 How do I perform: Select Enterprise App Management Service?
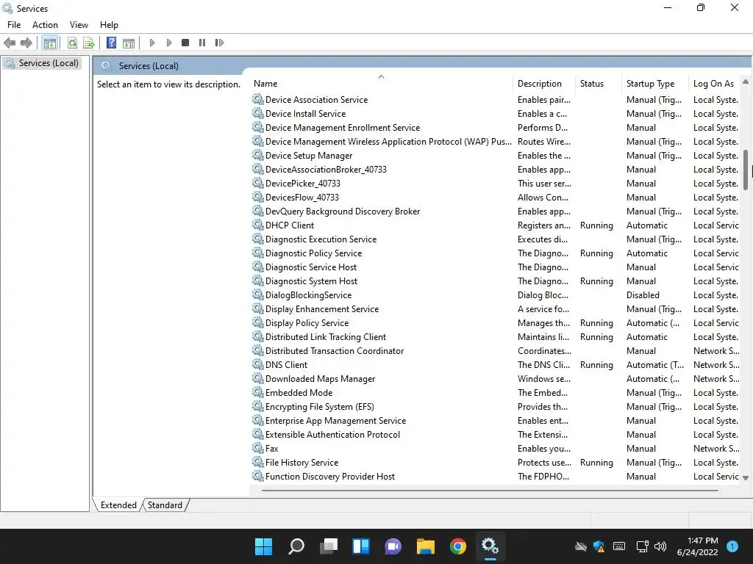(x=496, y=421)
